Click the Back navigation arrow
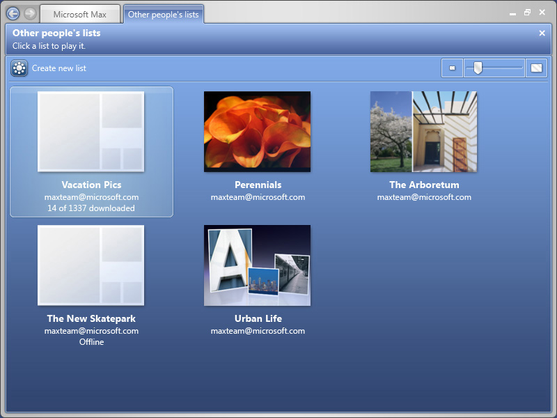This screenshot has width=557, height=418. click(13, 13)
